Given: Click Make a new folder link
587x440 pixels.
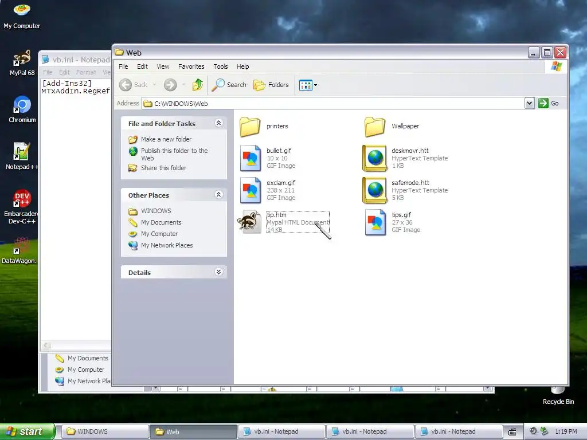Looking at the screenshot, I should coord(166,139).
